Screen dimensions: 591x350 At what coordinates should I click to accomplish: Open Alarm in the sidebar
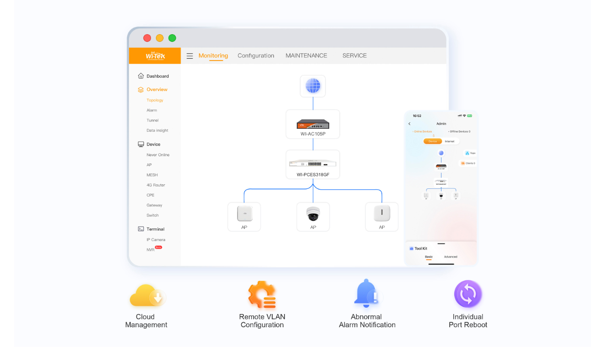tap(152, 110)
